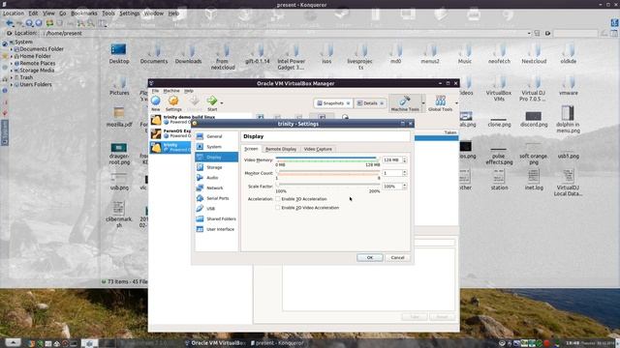The image size is (620, 348).
Task: Open System settings category
Action: (x=216, y=147)
